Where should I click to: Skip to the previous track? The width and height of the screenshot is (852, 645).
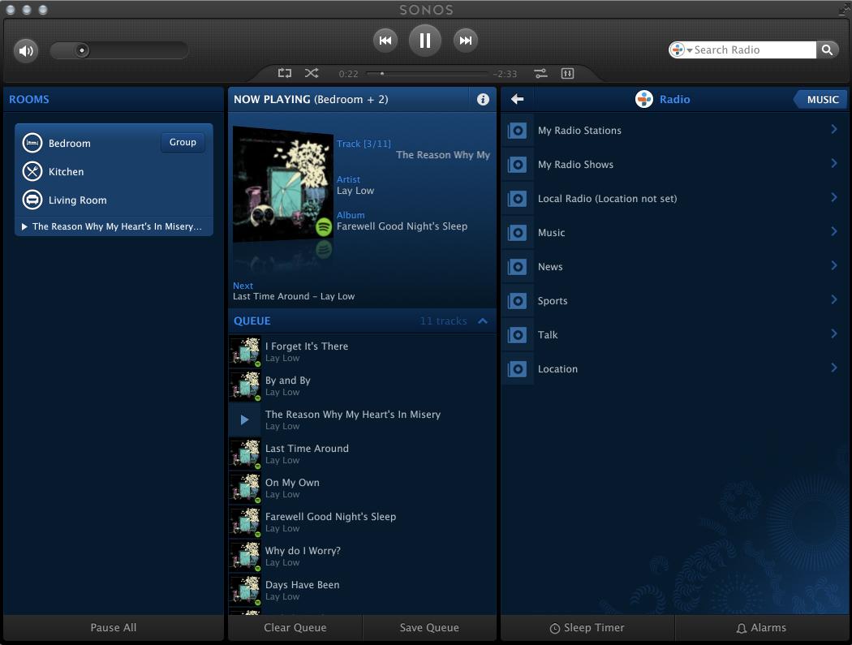(x=385, y=41)
